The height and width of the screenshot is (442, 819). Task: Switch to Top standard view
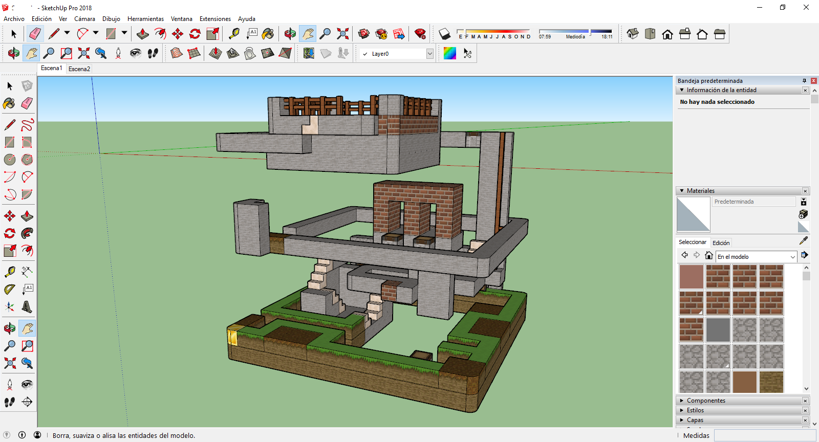tap(650, 34)
